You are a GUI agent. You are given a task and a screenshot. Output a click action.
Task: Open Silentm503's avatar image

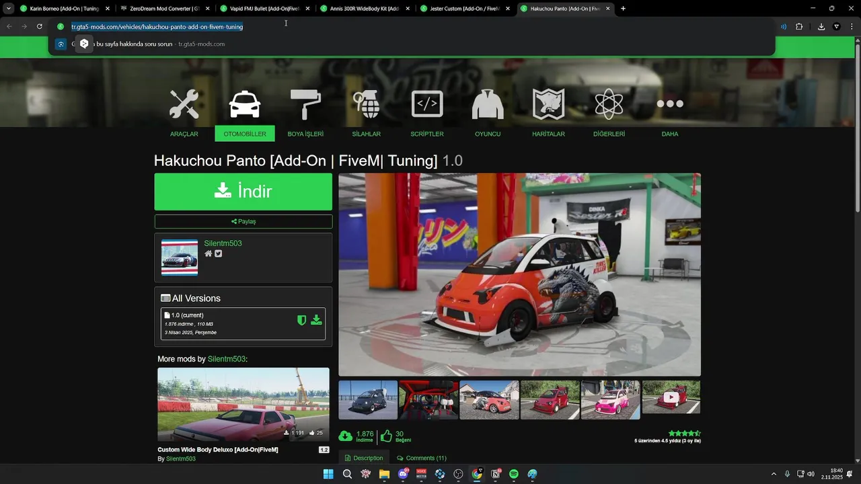(180, 257)
